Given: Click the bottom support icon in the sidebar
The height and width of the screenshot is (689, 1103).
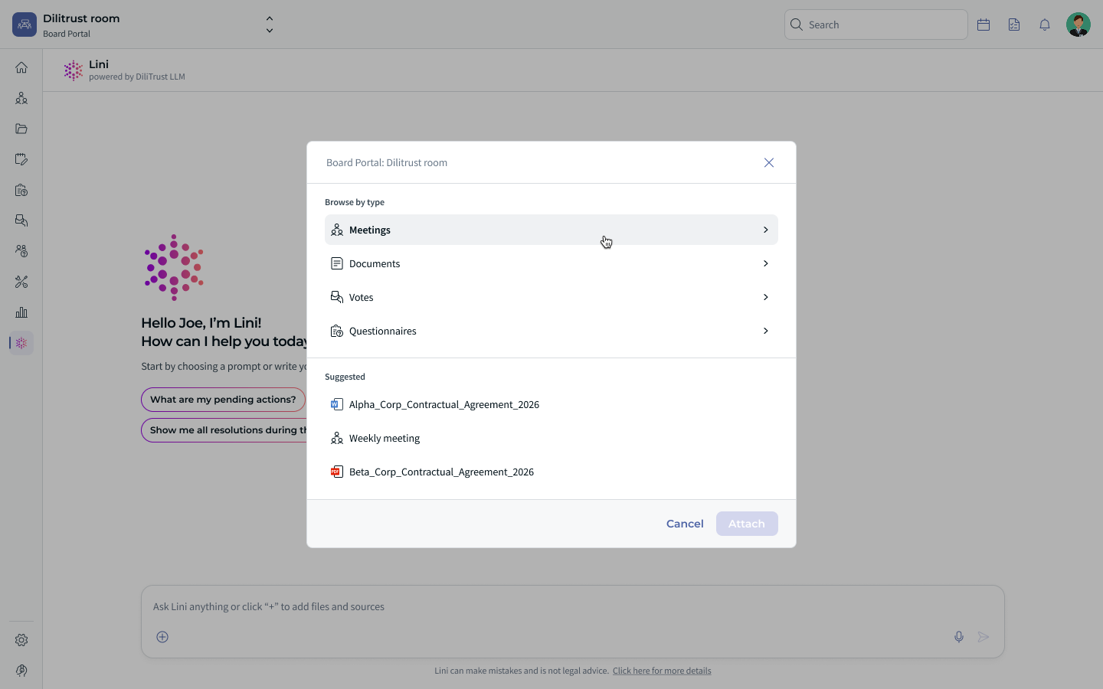Looking at the screenshot, I should click(21, 671).
